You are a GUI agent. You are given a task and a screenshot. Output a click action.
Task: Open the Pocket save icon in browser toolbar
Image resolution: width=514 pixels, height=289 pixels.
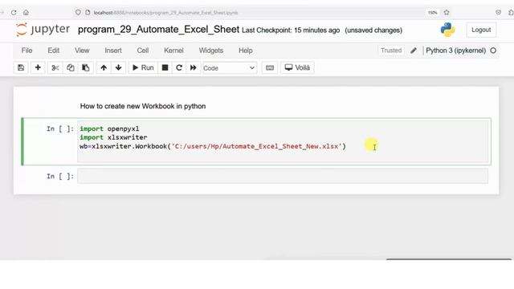498,13
